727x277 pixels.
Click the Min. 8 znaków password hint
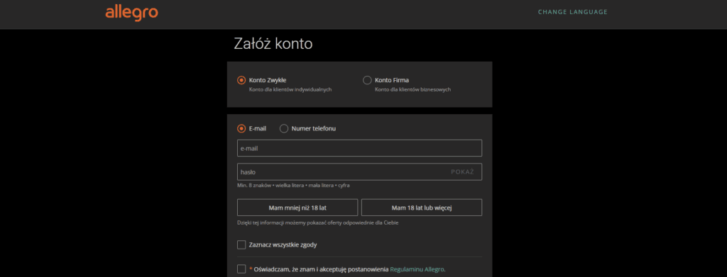click(x=293, y=186)
